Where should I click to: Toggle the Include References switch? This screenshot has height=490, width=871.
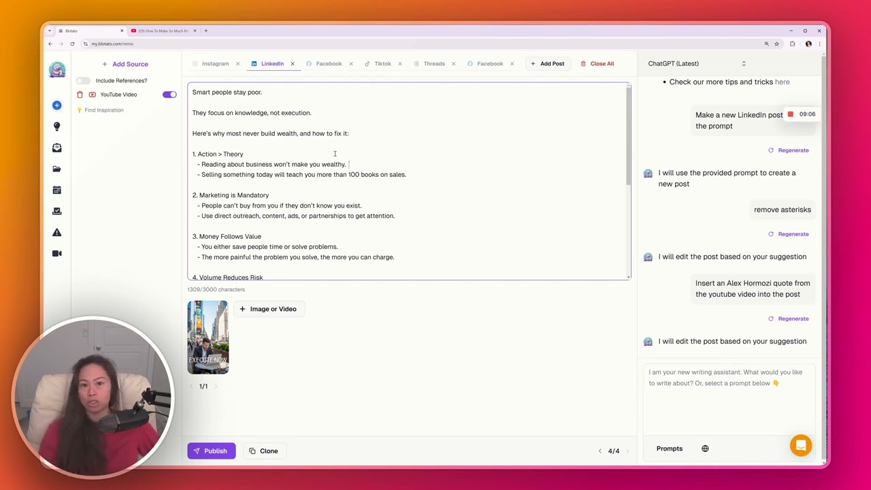coord(83,81)
